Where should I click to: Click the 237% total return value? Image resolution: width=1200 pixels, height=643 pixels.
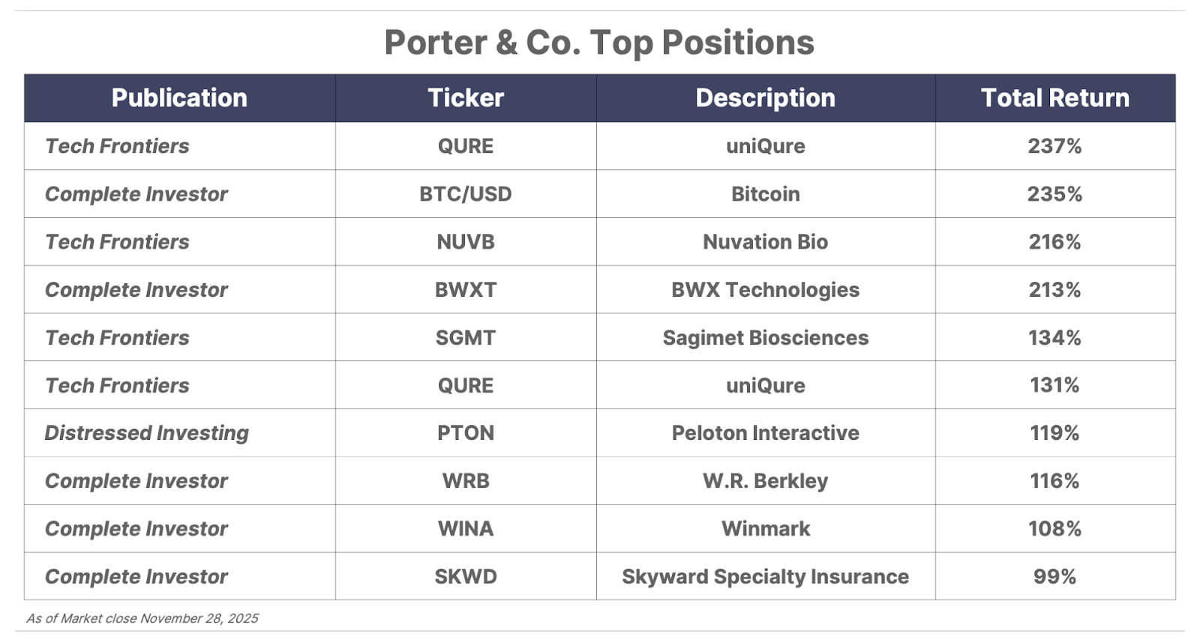(x=1054, y=146)
